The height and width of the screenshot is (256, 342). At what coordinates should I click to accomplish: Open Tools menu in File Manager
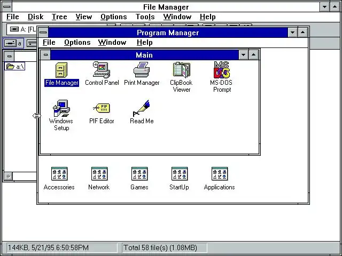click(x=145, y=17)
